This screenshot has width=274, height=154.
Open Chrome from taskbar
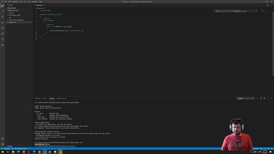click(x=39, y=152)
